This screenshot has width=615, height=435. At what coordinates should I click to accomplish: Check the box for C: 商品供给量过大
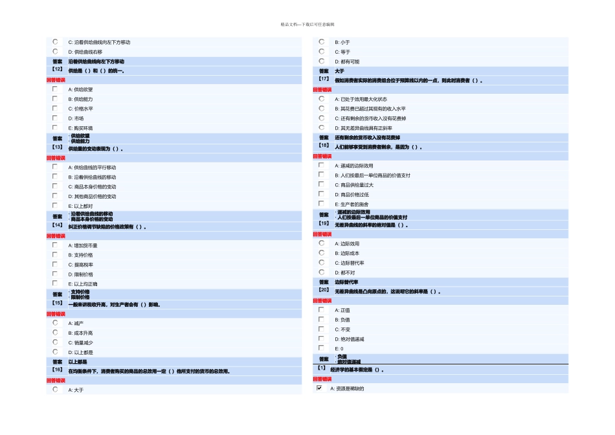point(321,184)
